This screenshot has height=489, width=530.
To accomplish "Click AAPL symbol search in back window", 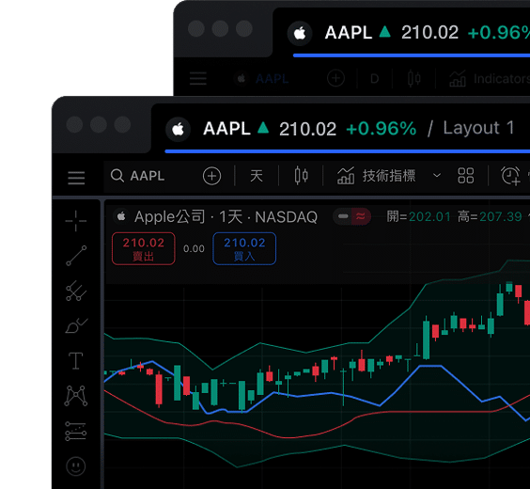I will (262, 79).
